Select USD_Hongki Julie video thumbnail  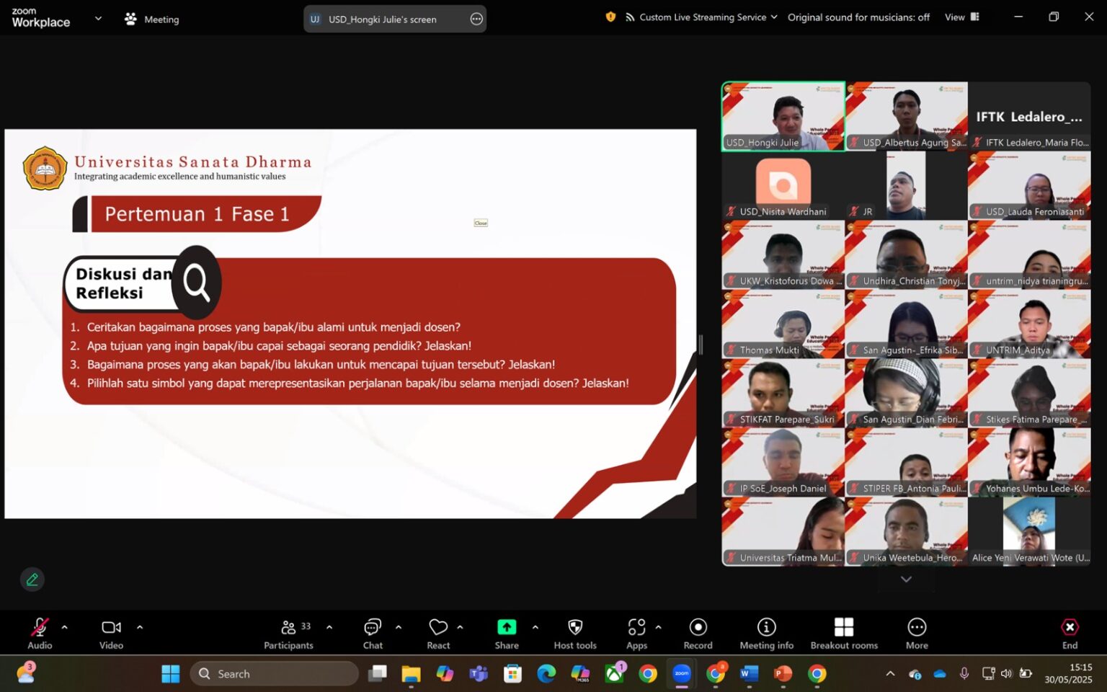pos(783,116)
